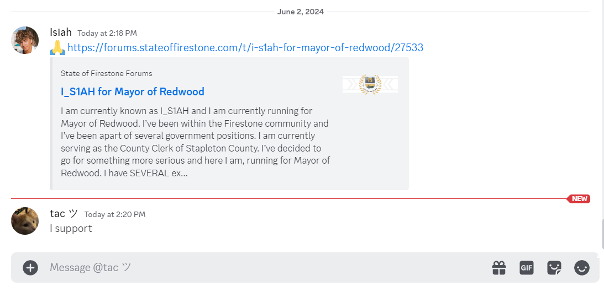Image resolution: width=604 pixels, height=292 pixels.
Task: Click the praying hands emoji
Action: tap(57, 48)
